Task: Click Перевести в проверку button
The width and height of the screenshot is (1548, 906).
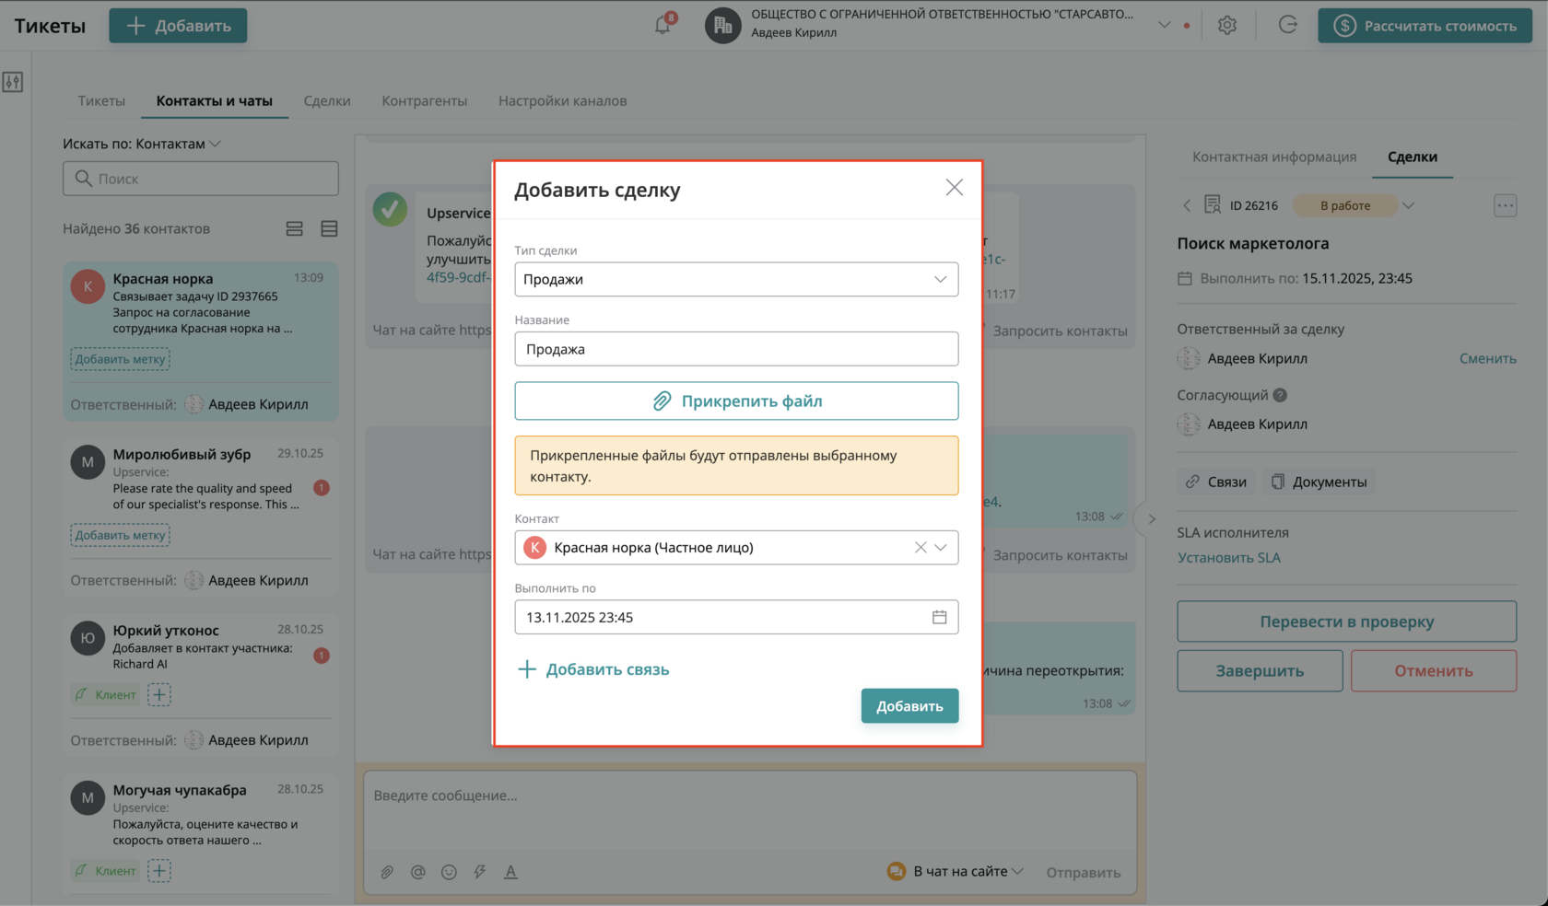Action: pos(1346,621)
